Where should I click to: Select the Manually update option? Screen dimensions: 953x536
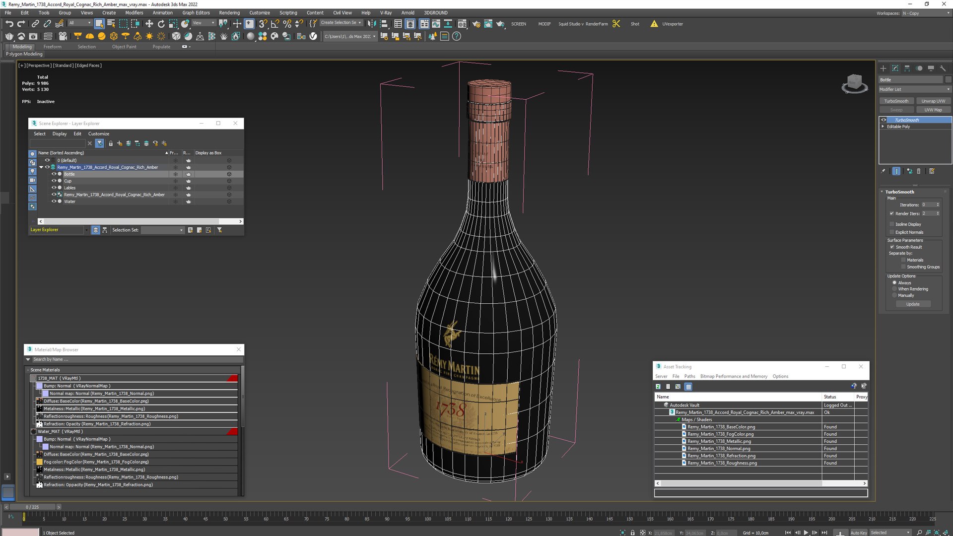click(x=894, y=295)
